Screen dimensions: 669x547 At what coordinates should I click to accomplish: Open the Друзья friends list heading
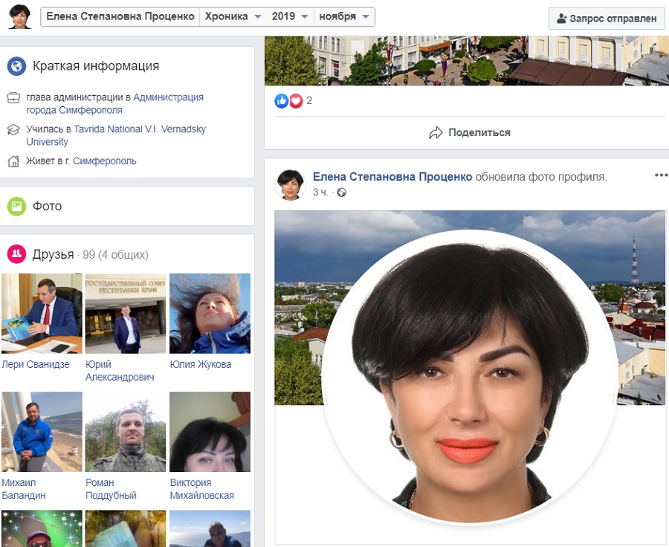(54, 255)
